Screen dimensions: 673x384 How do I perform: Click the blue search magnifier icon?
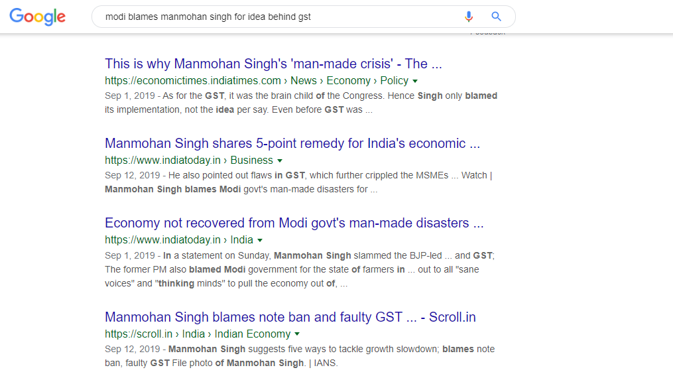[496, 17]
